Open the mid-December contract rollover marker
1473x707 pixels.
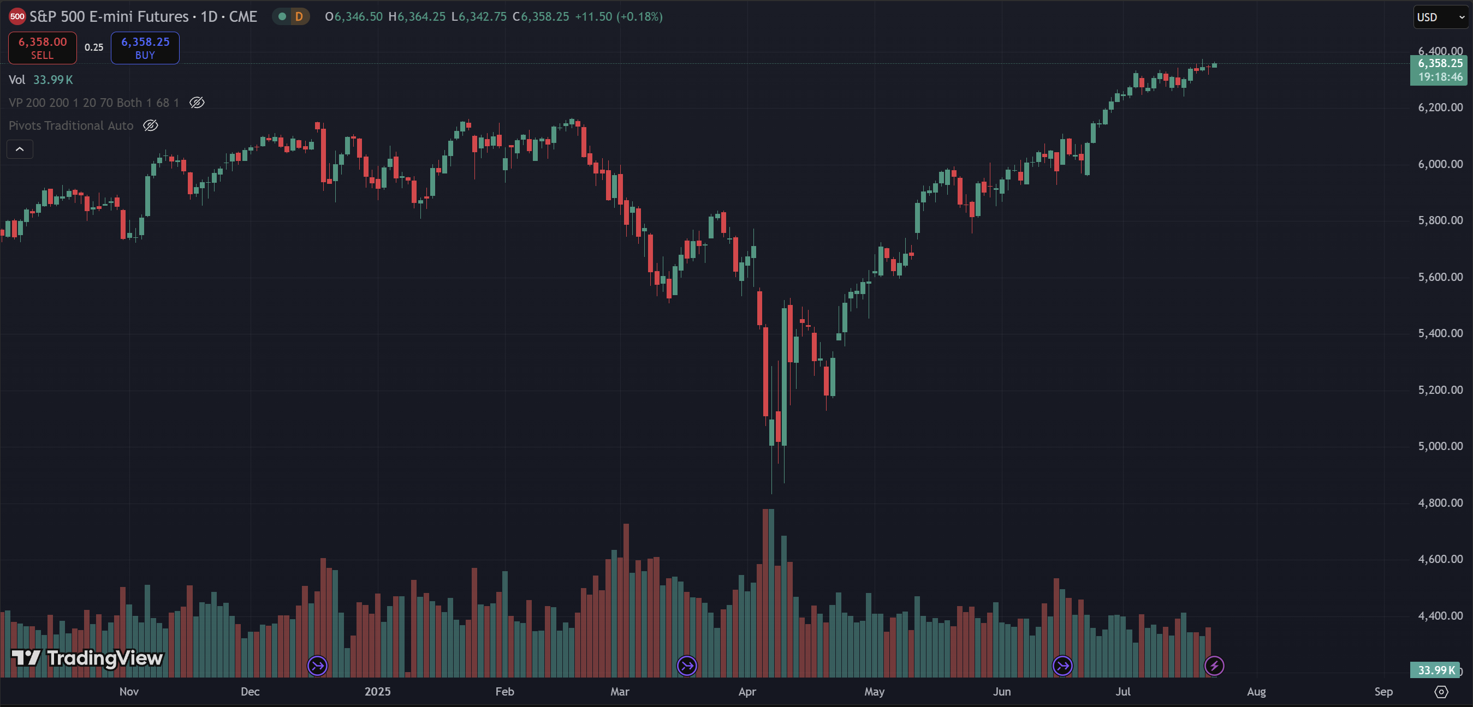317,666
